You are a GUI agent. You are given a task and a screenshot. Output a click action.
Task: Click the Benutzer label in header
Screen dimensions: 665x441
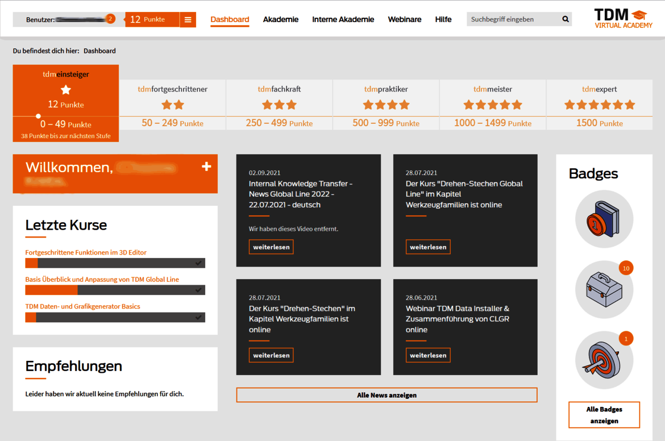coord(40,19)
